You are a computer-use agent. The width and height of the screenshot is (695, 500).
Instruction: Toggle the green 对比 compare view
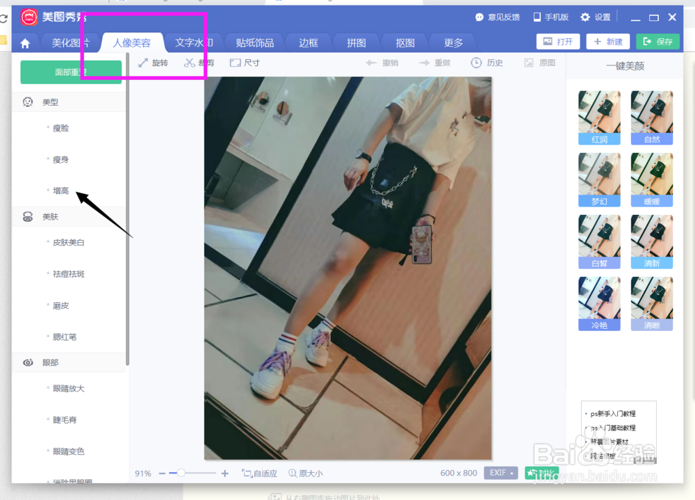pos(540,473)
